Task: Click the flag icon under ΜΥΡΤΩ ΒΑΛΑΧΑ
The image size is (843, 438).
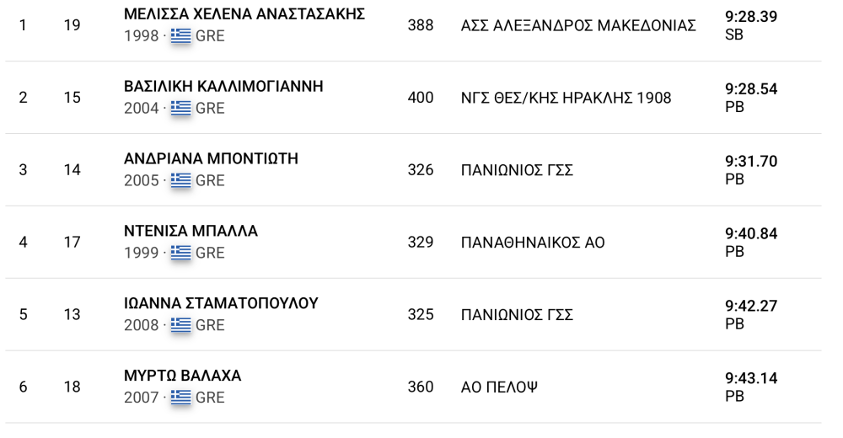Action: point(180,398)
